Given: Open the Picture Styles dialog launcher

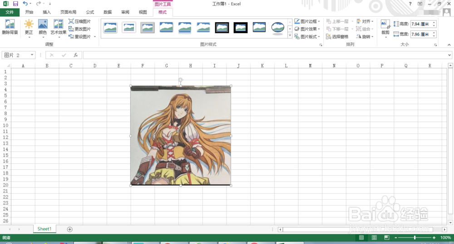Looking at the screenshot, I should [x=321, y=45].
